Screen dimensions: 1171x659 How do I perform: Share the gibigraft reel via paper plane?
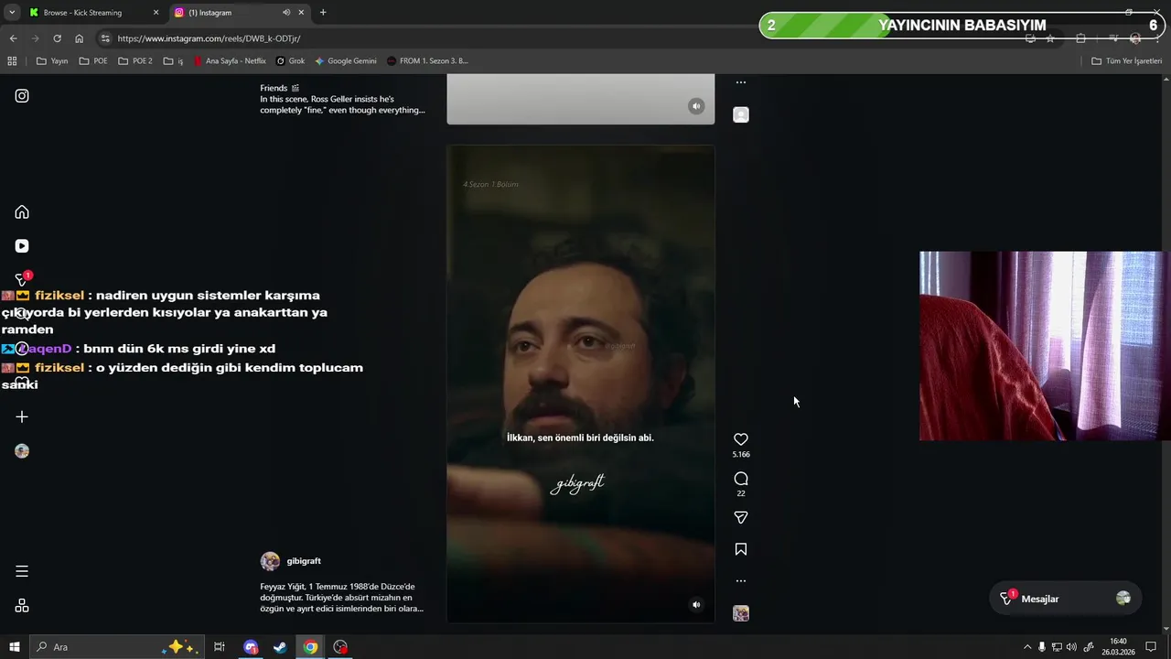tap(741, 518)
